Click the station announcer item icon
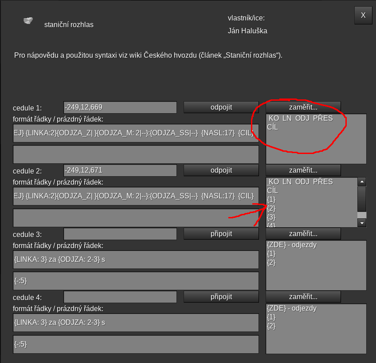Viewport: 376px width, 363px height. (28, 20)
